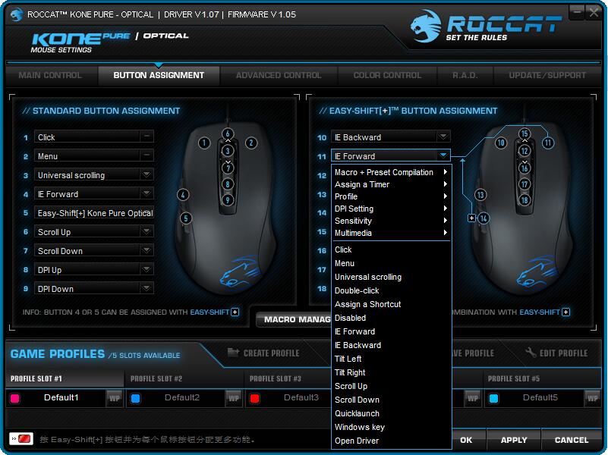Click the WP button for Default5 profile
The width and height of the screenshot is (608, 455).
[593, 398]
